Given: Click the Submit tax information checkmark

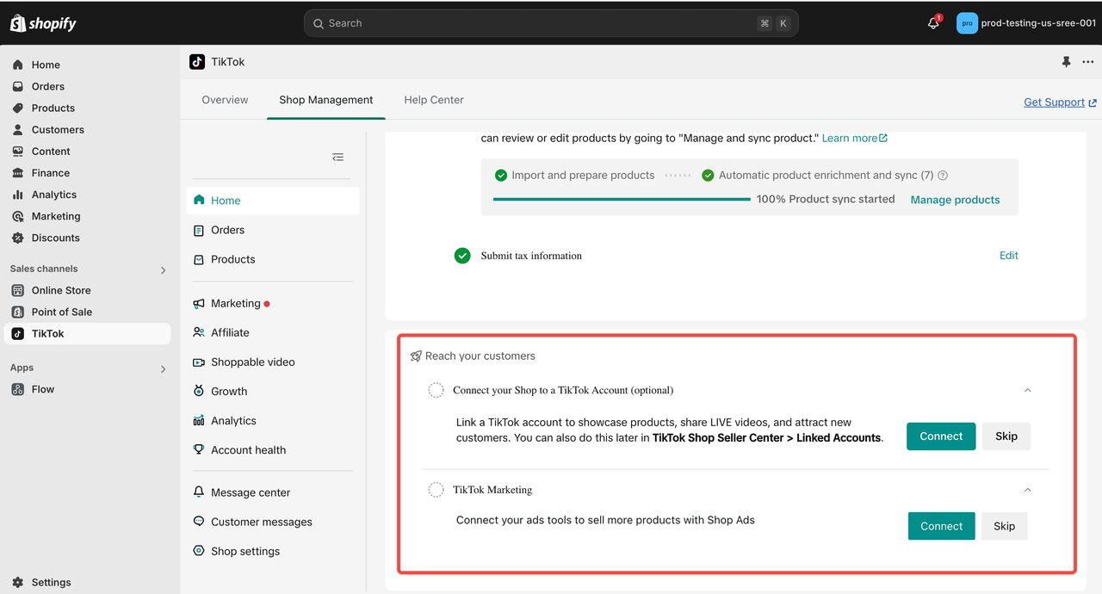Looking at the screenshot, I should [462, 256].
